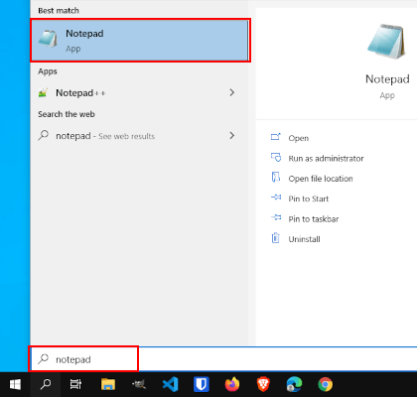Click the magnifier icon in the search box

tap(44, 358)
